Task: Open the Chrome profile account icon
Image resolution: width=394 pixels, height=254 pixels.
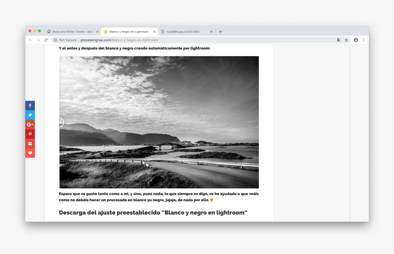Action: click(356, 40)
